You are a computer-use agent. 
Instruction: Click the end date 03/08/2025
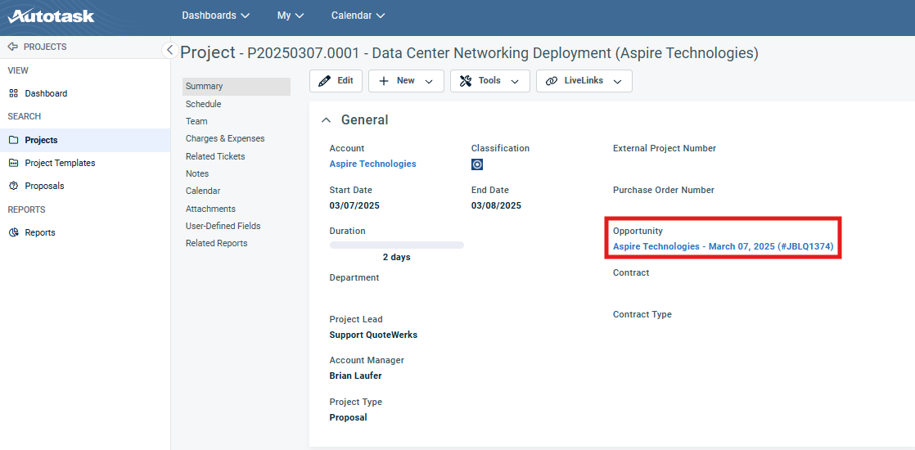pos(497,205)
